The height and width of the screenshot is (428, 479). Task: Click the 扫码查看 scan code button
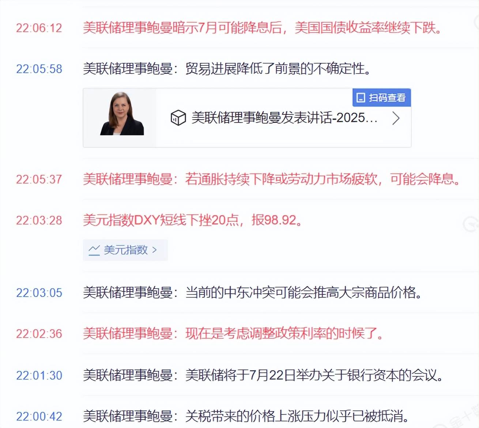pyautogui.click(x=382, y=98)
